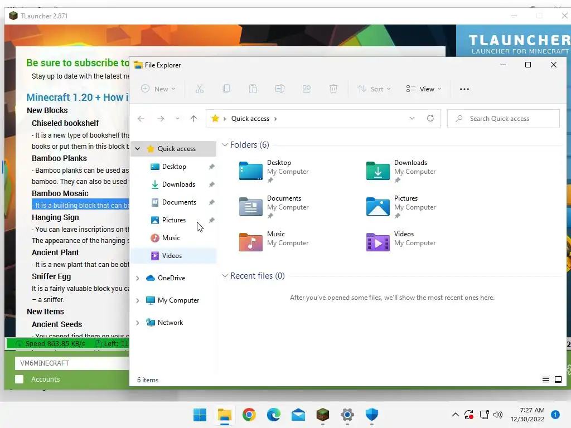Click the Be sure to subscribe heading
571x428 pixels.
tap(78, 63)
